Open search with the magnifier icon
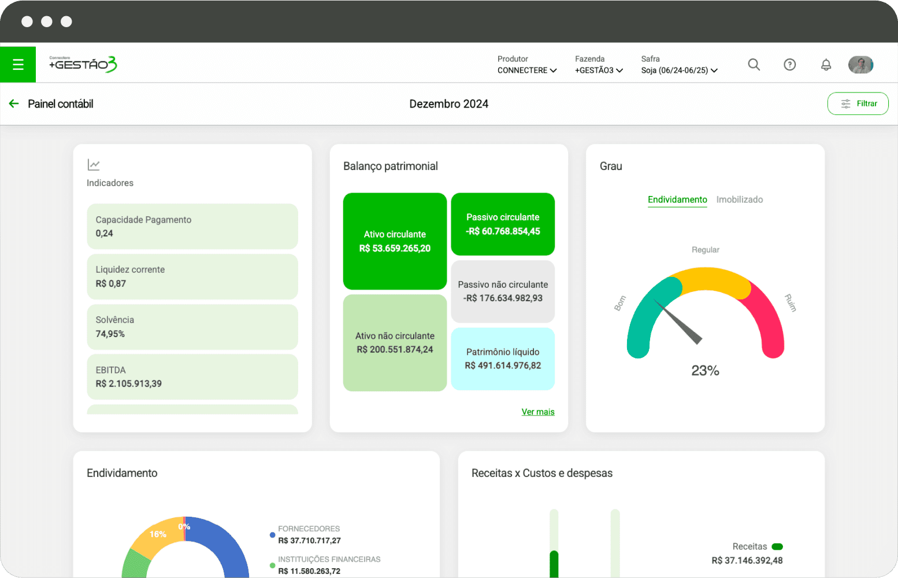This screenshot has width=898, height=578. pos(754,64)
